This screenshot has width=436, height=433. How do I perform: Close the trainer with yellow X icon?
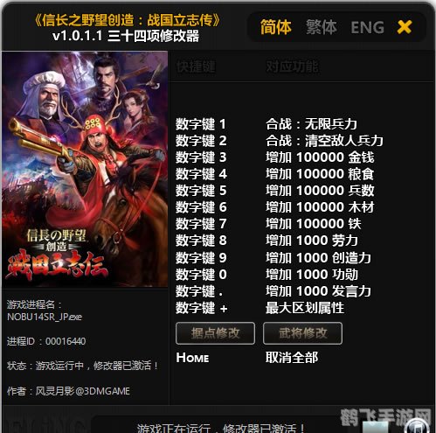click(405, 27)
